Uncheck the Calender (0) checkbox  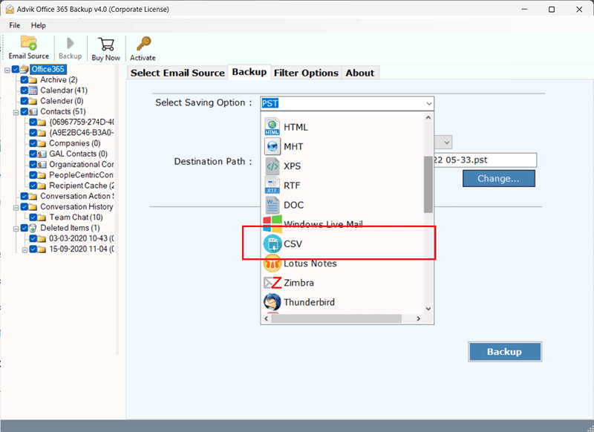coord(25,101)
